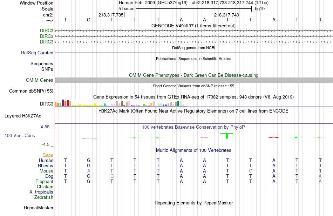Click the "Human Feb. 2009 (GRCh37/hg19)" assembly text
This screenshot has width=333, height=216.
(x=153, y=3)
